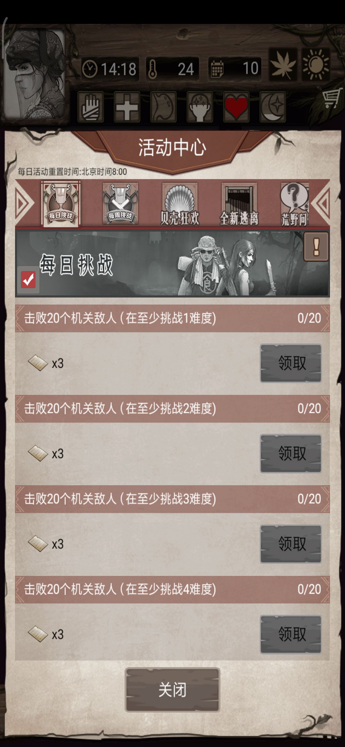Claim reward for 挑战3难度 task with 领取
The height and width of the screenshot is (747, 345).
pyautogui.click(x=291, y=544)
